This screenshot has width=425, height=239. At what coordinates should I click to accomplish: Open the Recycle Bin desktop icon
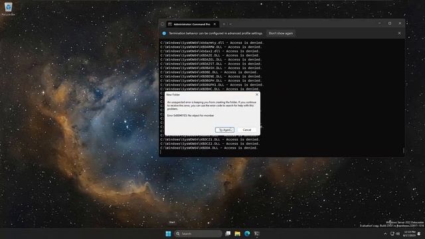click(9, 9)
